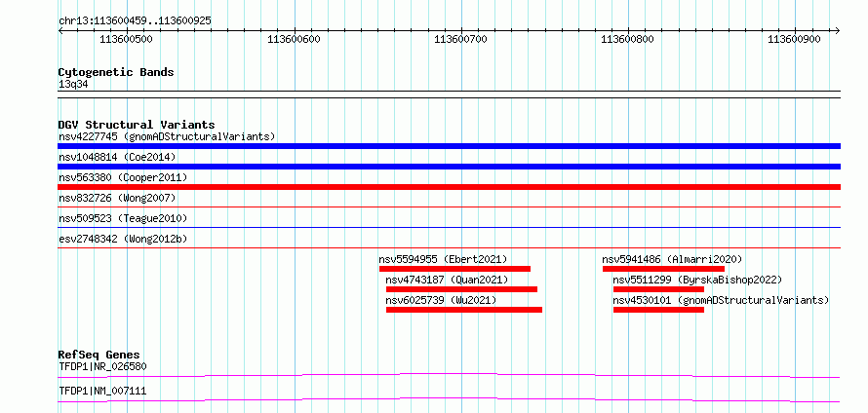Image resolution: width=868 pixels, height=413 pixels.
Task: Select the red nsv5511299 variant bar
Action: pos(658,289)
